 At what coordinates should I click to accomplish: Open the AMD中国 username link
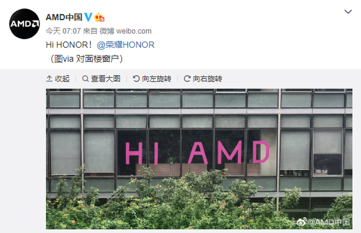tap(64, 17)
